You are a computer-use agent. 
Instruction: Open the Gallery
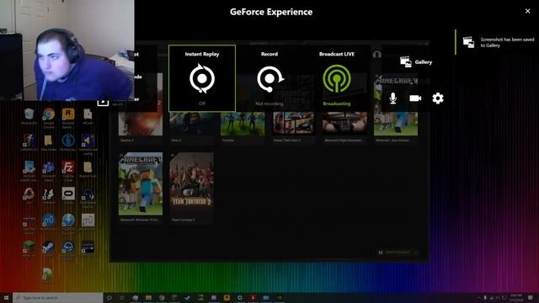[x=416, y=62]
